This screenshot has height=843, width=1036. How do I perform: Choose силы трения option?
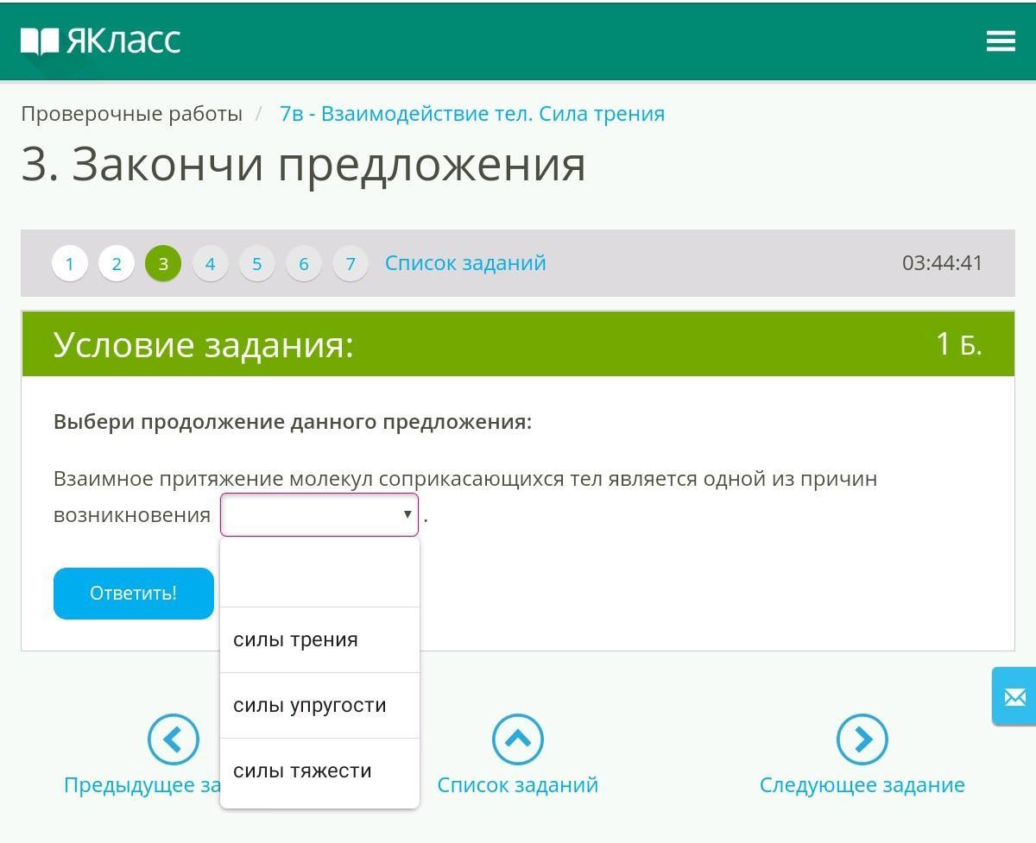coord(320,640)
